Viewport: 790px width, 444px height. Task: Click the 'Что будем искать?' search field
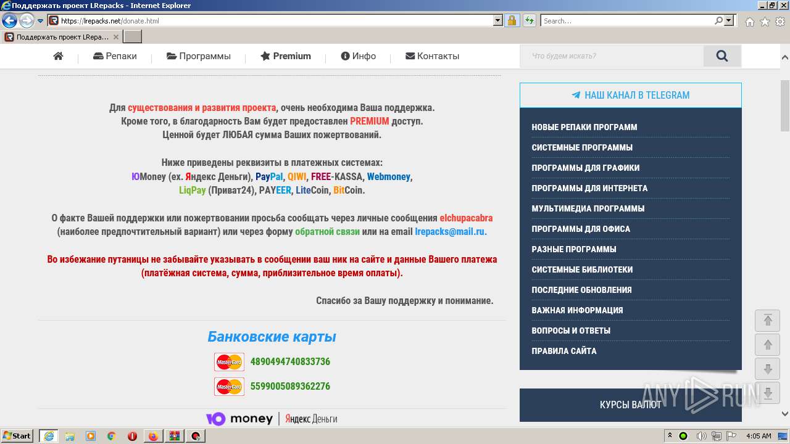click(x=612, y=56)
